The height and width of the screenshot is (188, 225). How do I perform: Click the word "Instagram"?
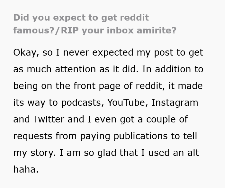(175, 103)
